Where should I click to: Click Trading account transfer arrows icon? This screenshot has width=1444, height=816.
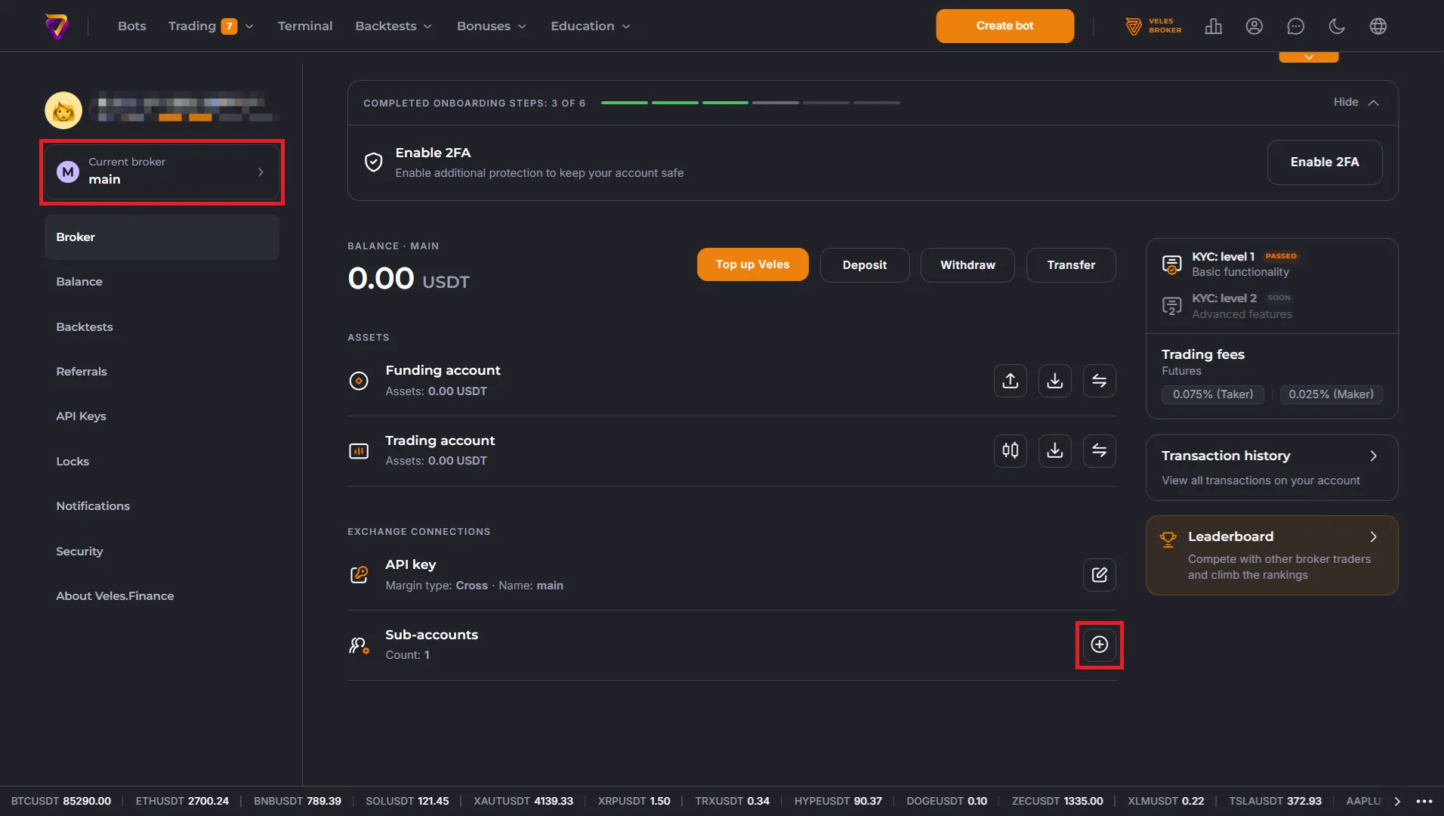tap(1099, 450)
